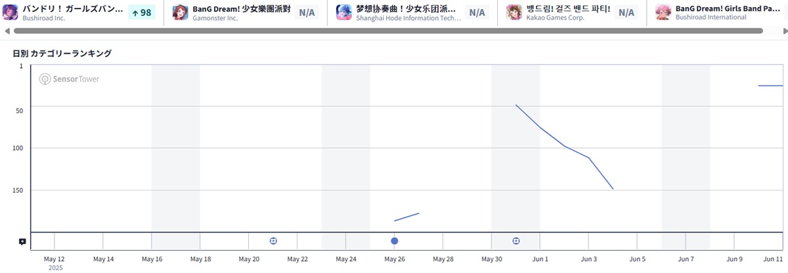Open the BanG Dream! 少女樂團派對 app title
The width and height of the screenshot is (788, 273).
click(x=241, y=9)
